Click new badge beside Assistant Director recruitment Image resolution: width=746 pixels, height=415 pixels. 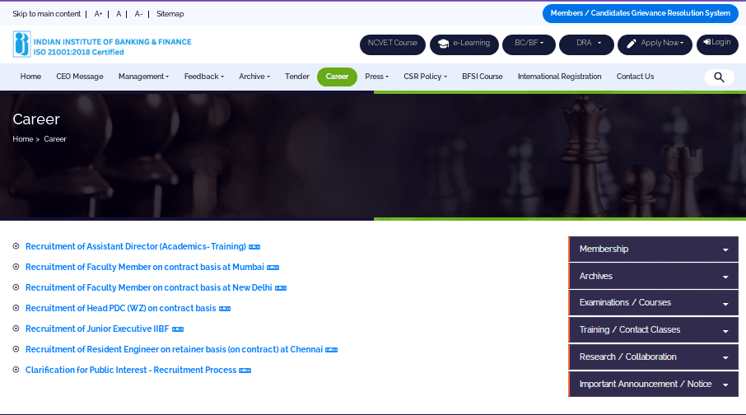coord(254,247)
